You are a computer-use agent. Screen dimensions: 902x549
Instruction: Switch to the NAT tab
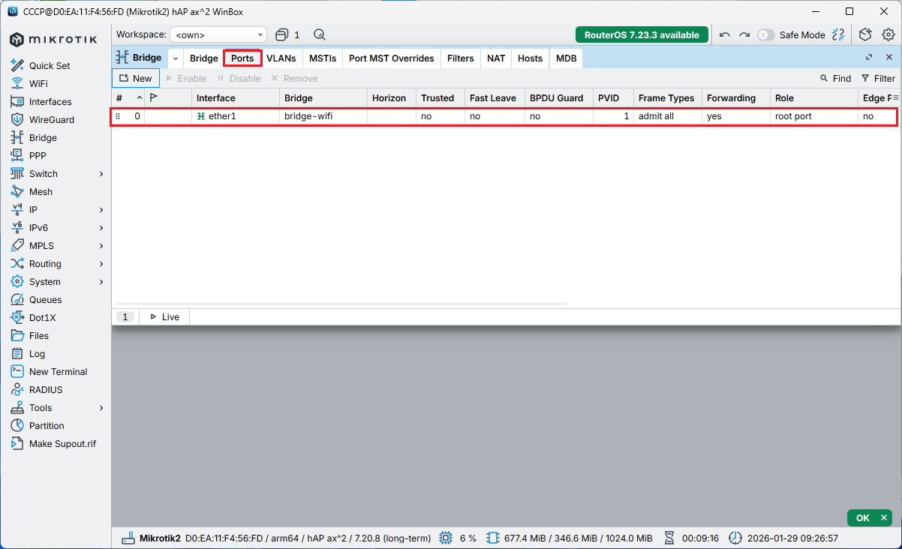tap(496, 58)
